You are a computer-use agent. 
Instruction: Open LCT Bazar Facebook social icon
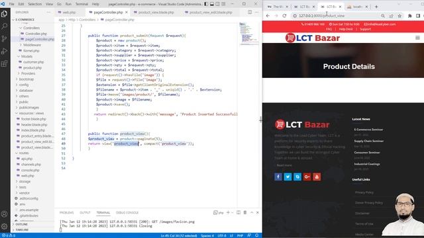(x=278, y=177)
